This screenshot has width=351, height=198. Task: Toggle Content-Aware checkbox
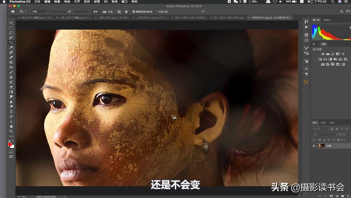click(157, 11)
